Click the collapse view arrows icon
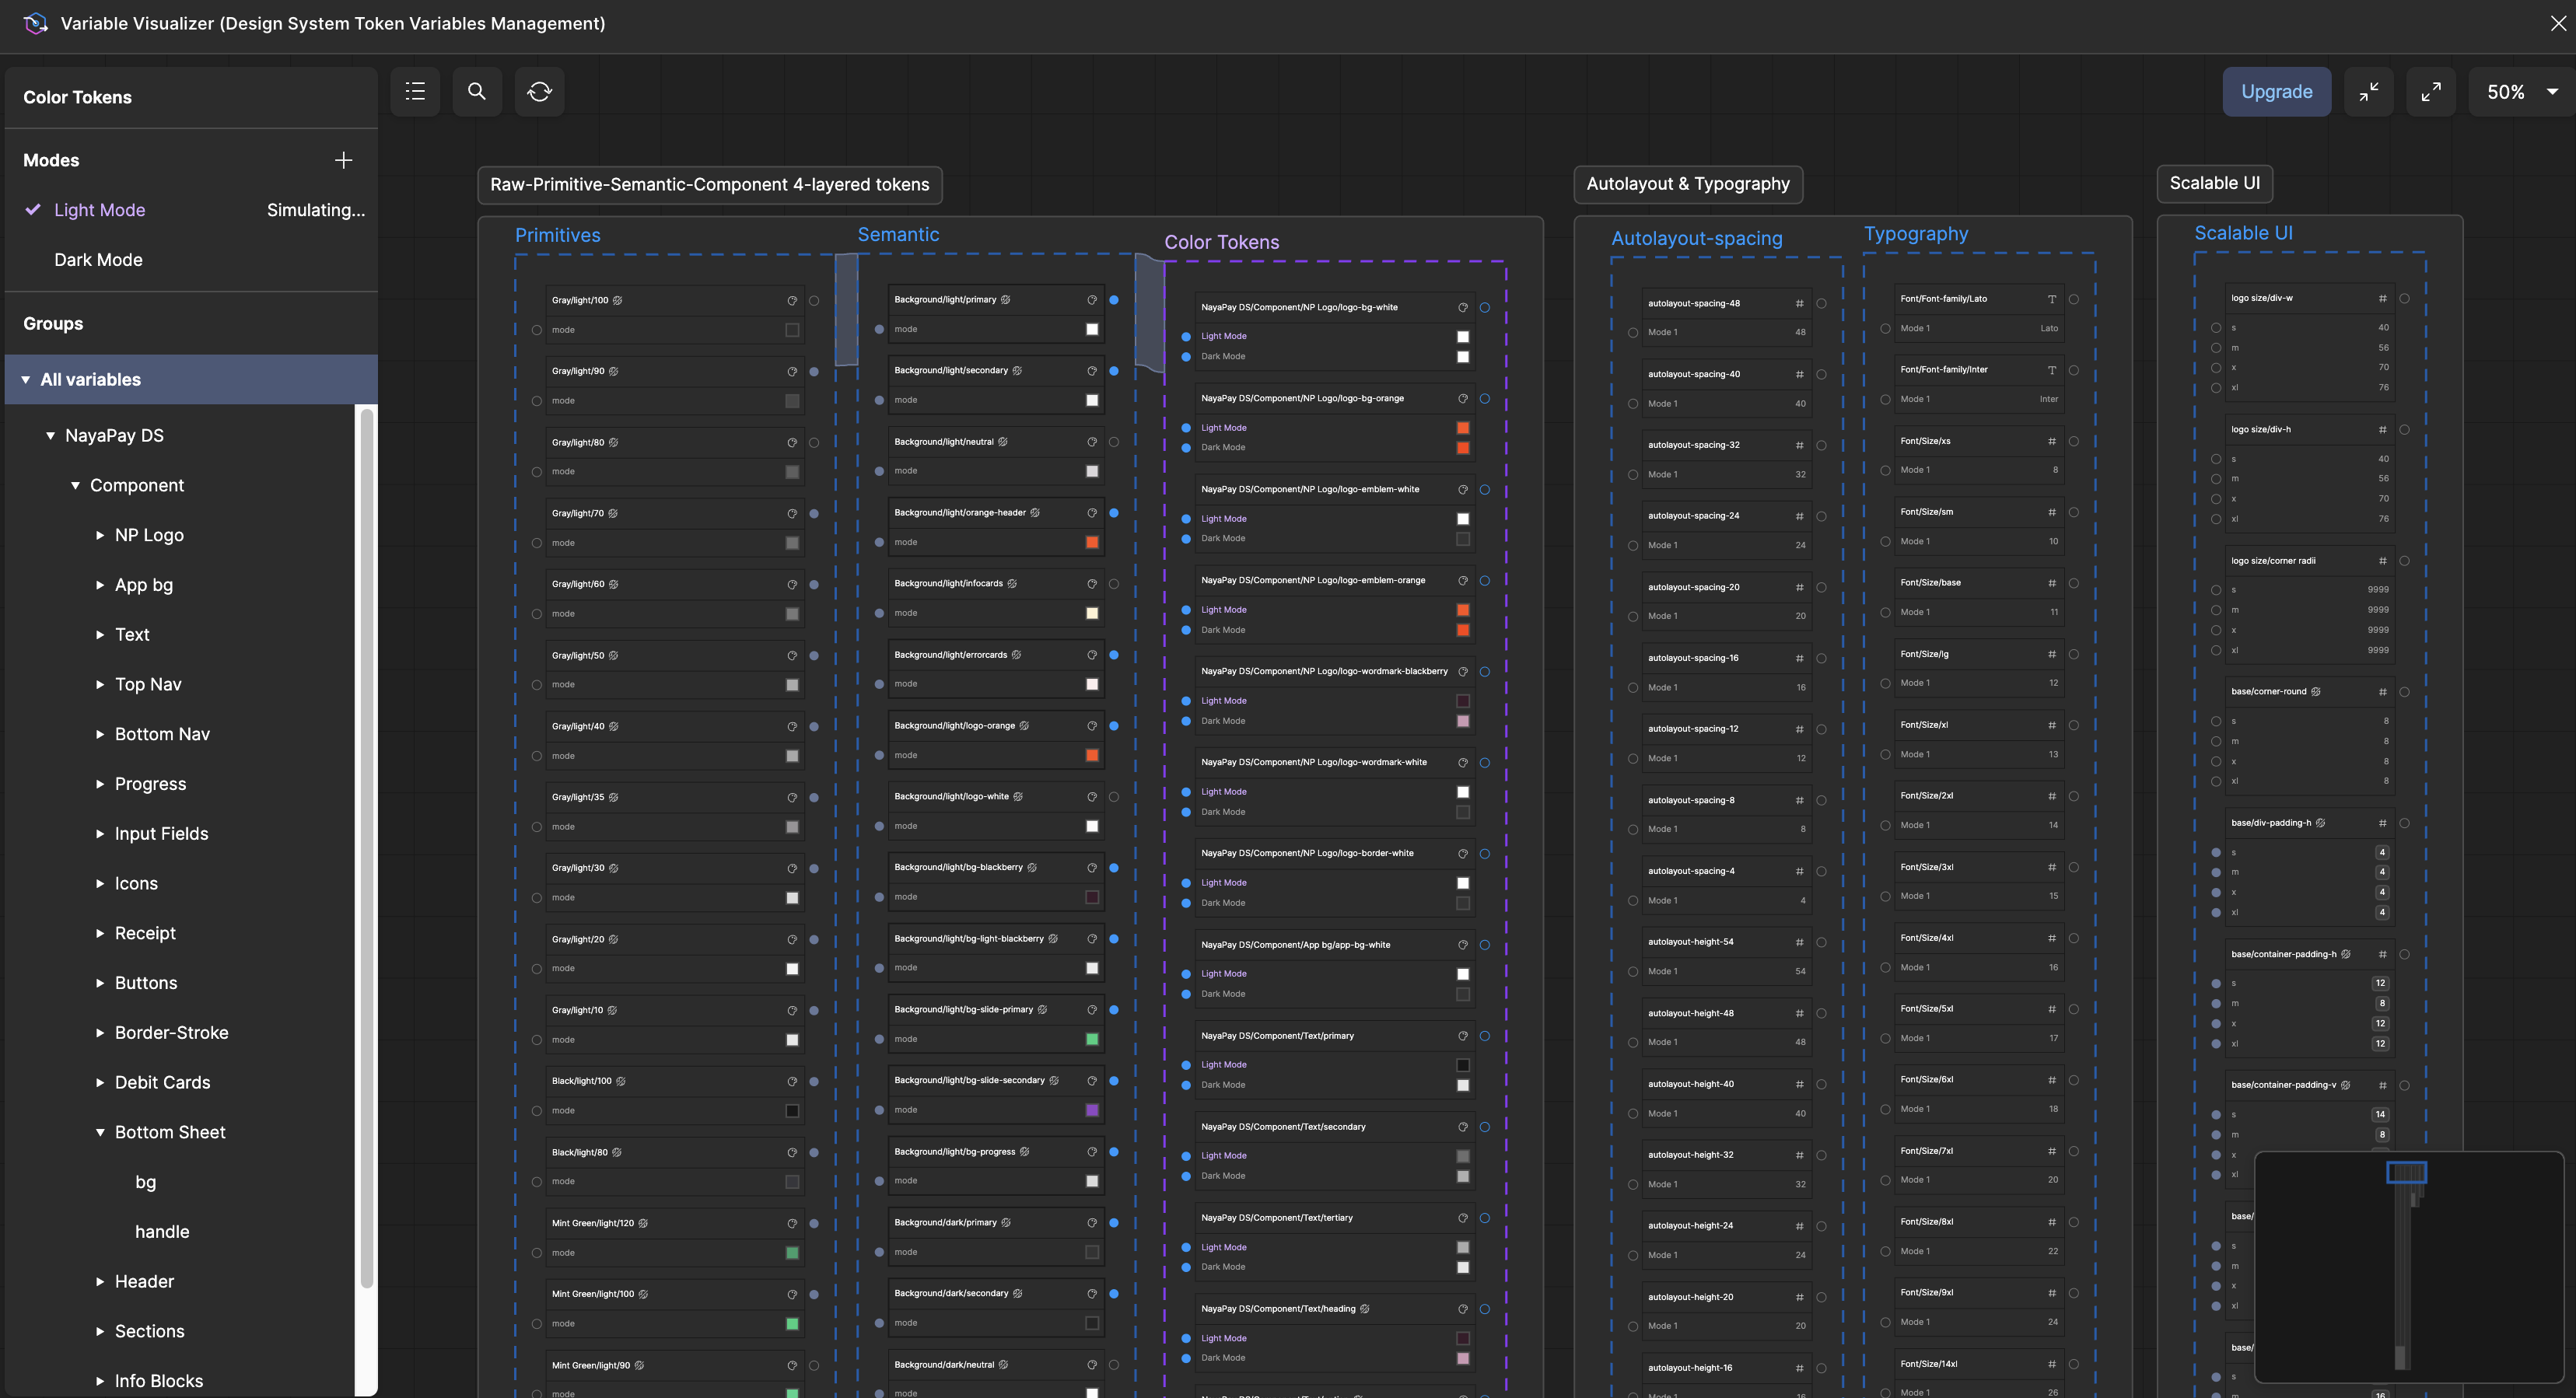This screenshot has height=1398, width=2576. (2368, 92)
